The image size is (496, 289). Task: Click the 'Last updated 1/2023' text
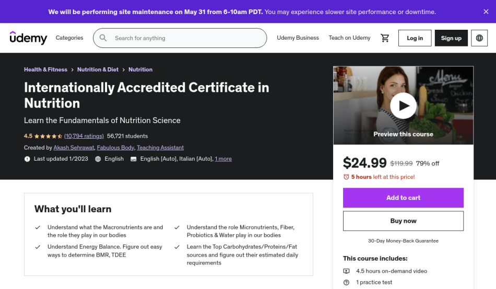point(61,159)
